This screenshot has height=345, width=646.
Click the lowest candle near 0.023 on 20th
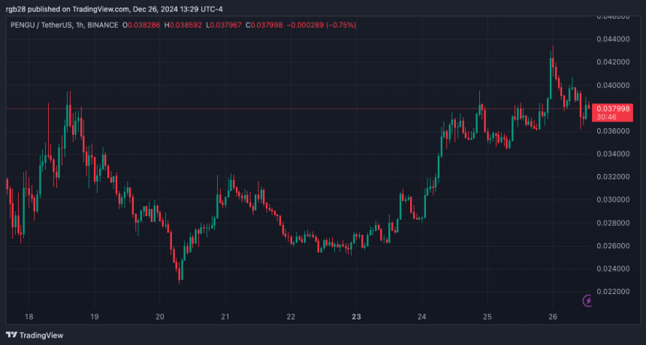(180, 273)
